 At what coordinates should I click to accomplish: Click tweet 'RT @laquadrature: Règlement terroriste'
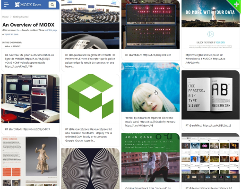coord(90,60)
